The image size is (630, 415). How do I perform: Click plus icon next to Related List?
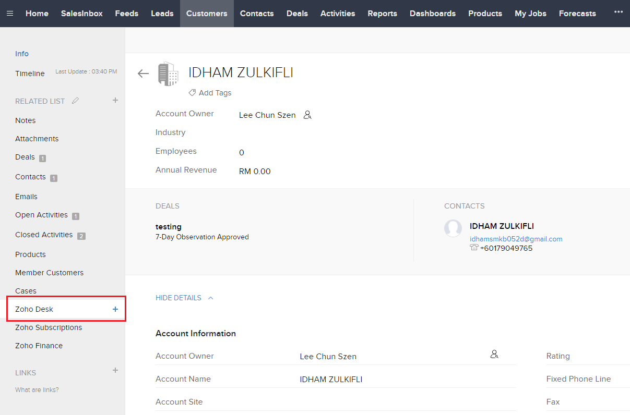coord(115,100)
